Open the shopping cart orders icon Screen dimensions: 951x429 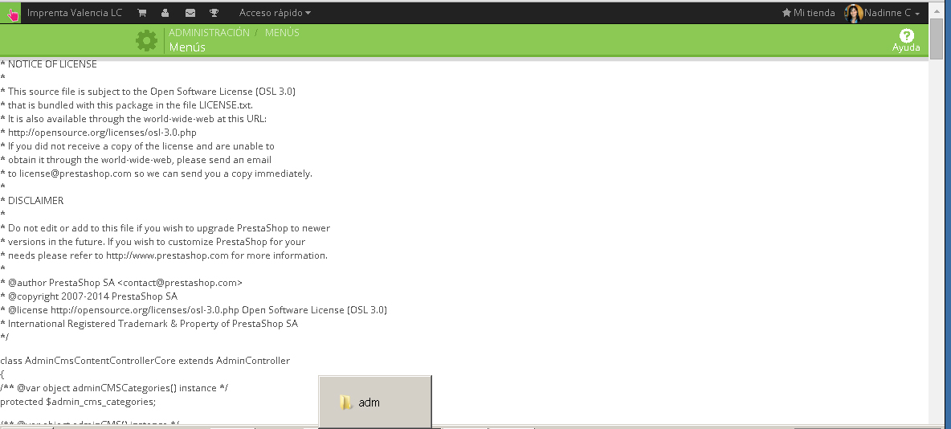pyautogui.click(x=141, y=13)
